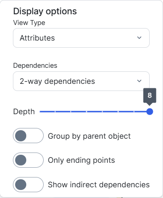Click the Depth value tooltip showing 8
The image size is (163, 198).
coord(150,95)
